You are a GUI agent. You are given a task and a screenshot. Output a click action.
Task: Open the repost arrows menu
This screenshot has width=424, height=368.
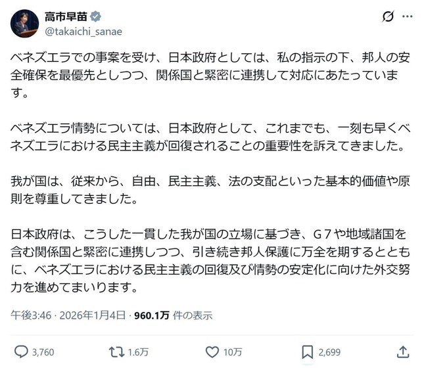[117, 352]
